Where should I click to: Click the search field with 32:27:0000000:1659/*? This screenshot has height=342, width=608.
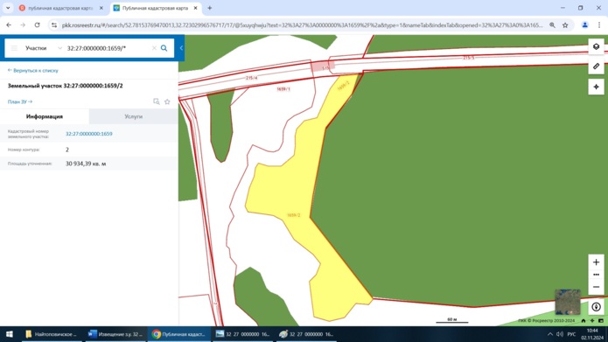pyautogui.click(x=108, y=48)
